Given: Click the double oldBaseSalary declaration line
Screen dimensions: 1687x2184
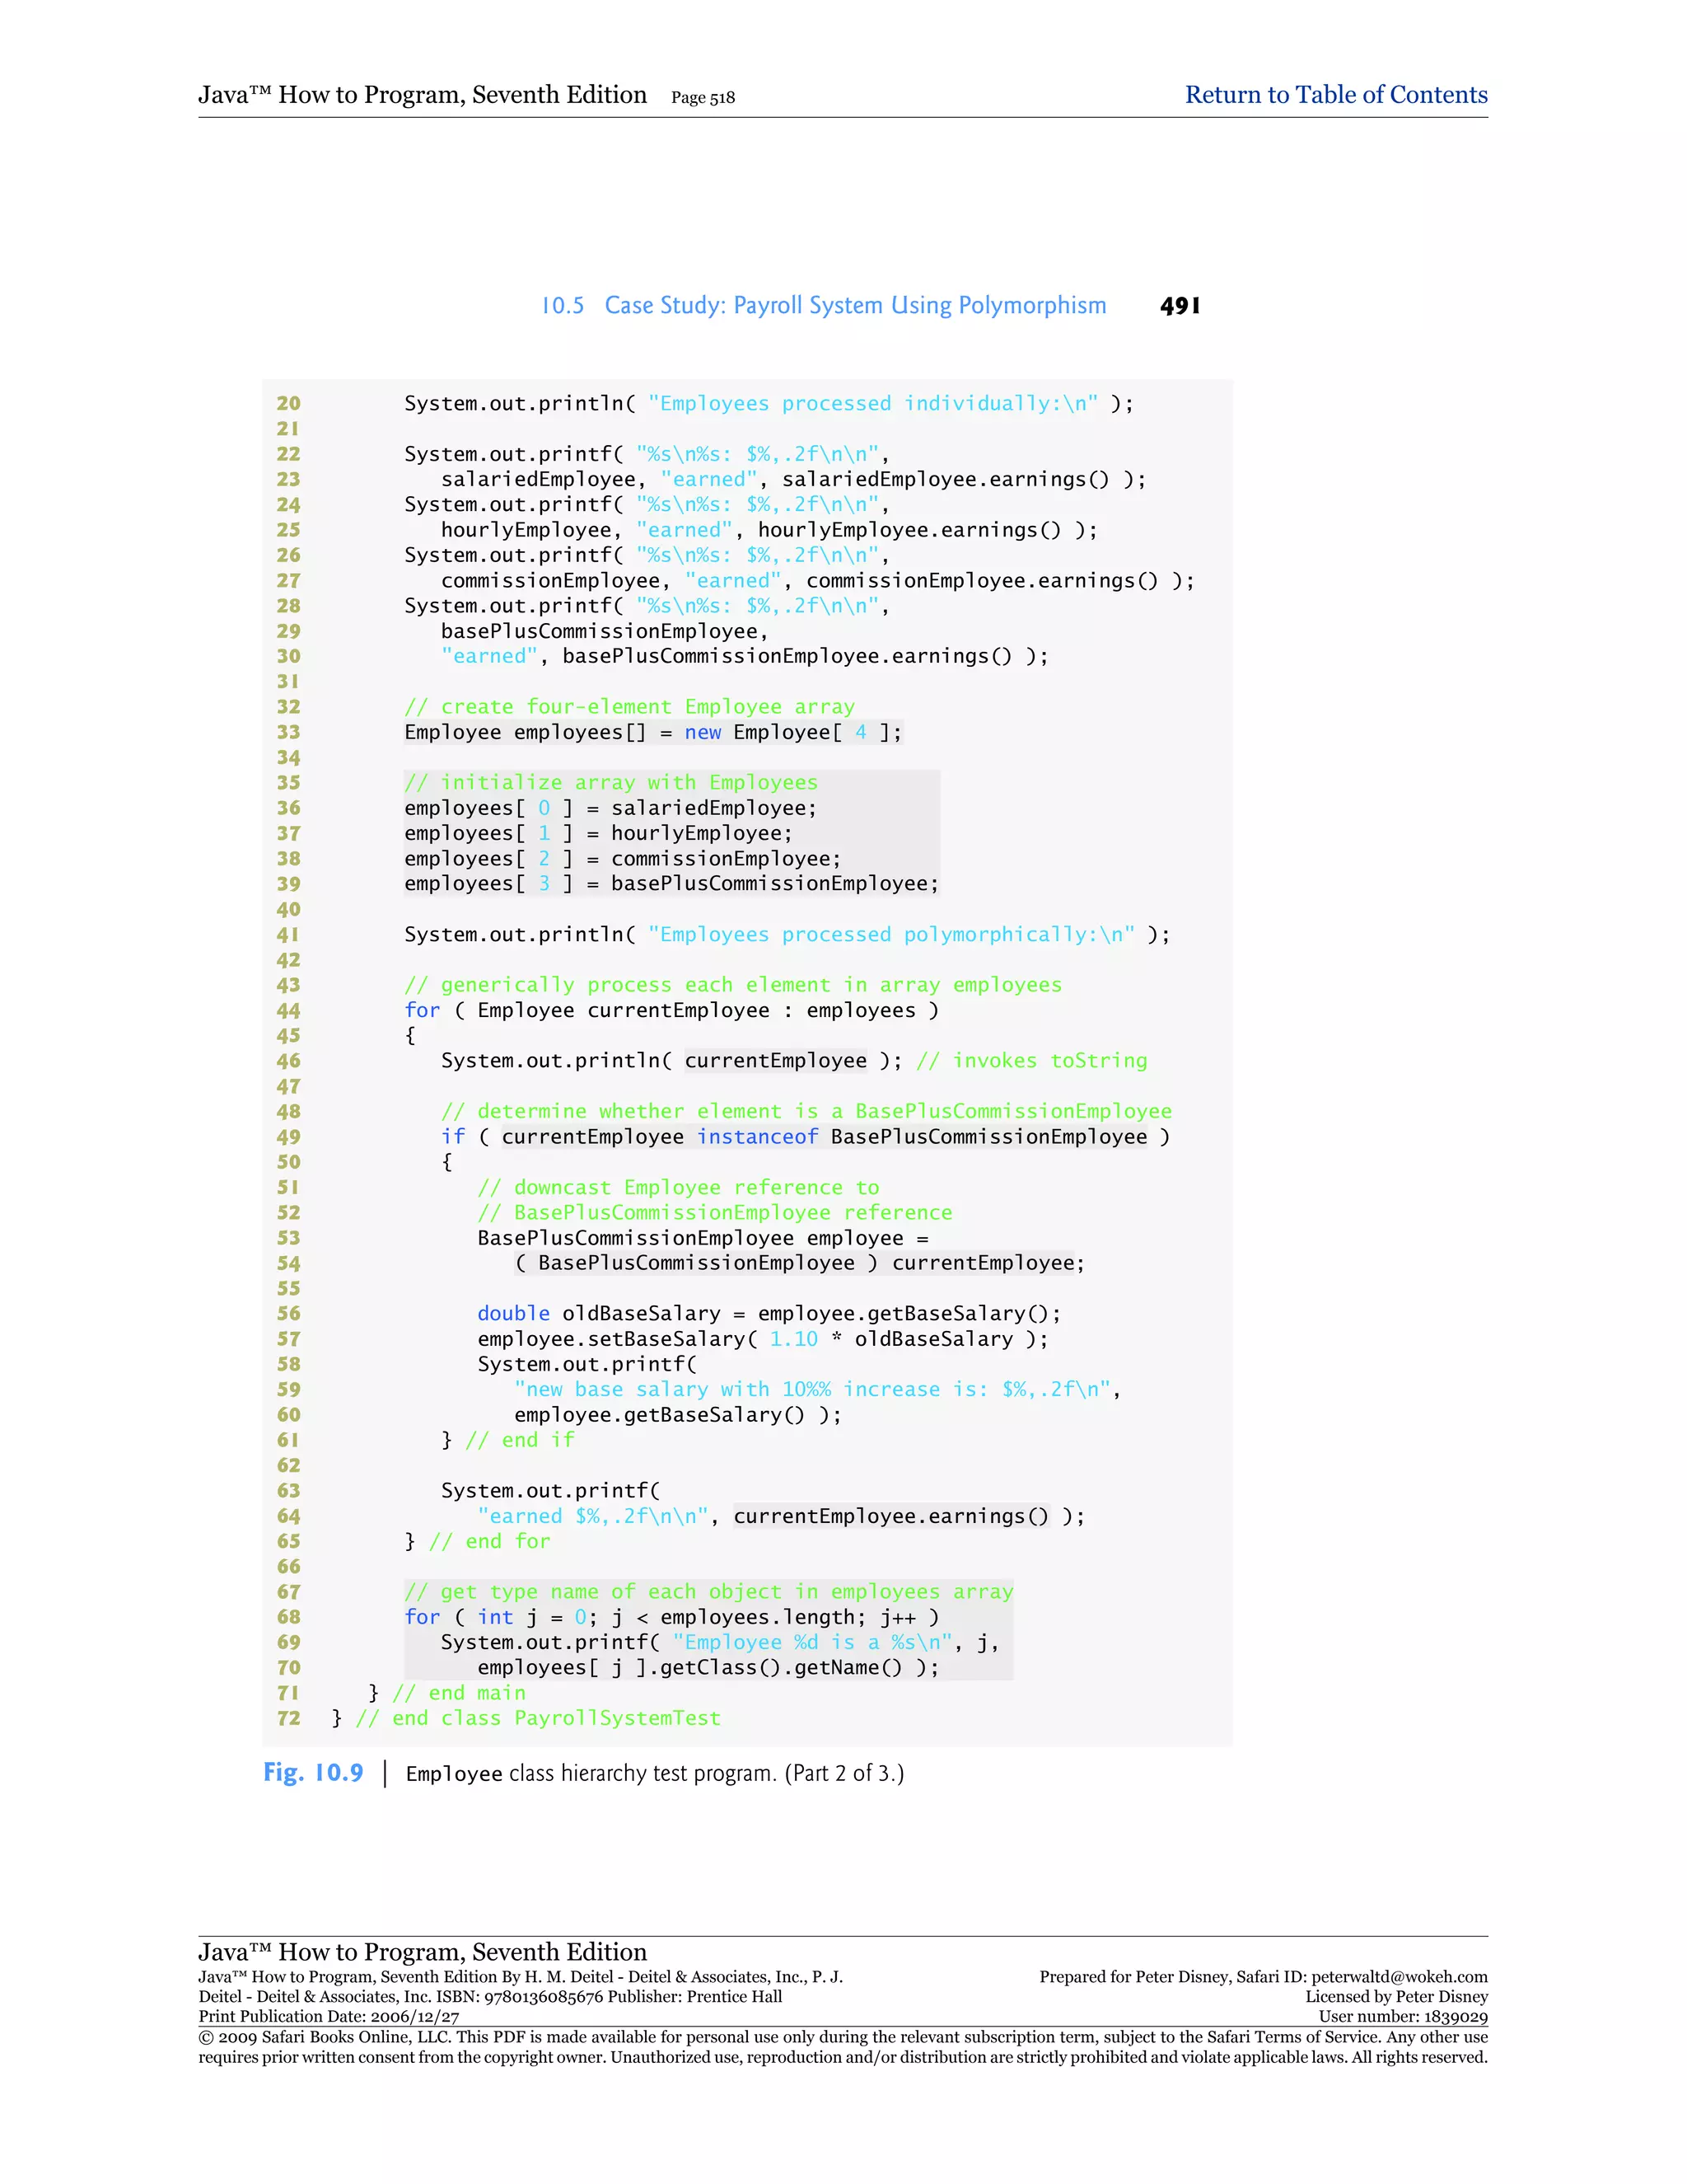Looking at the screenshot, I should point(768,1313).
